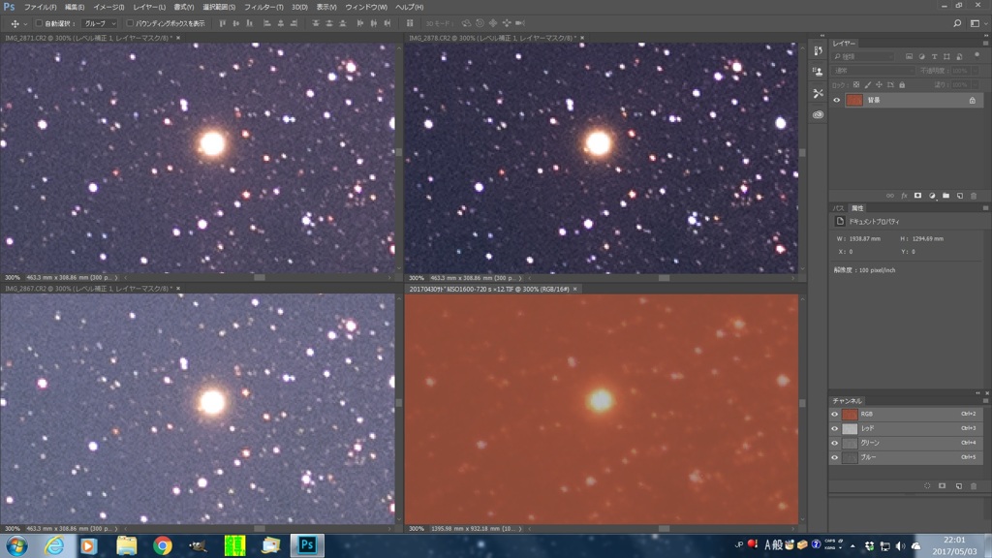
Task: Open the Creative Cloud Libraries panel icon
Action: click(x=819, y=114)
